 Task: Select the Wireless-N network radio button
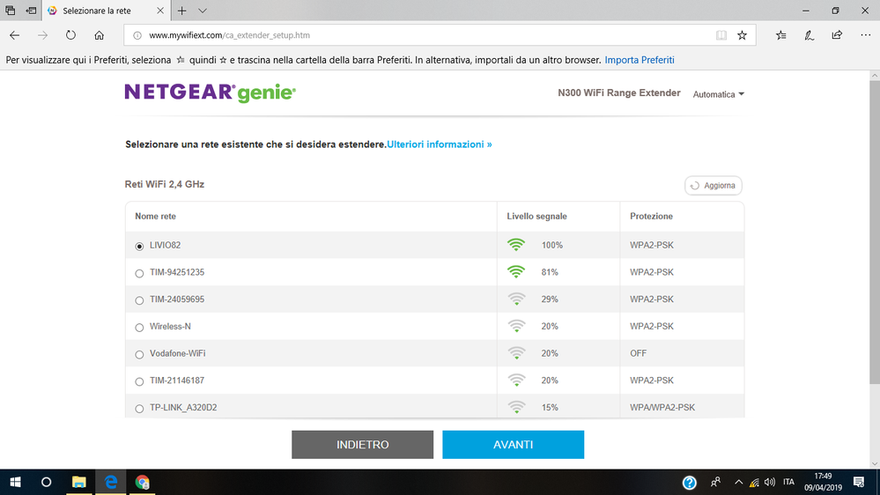pyautogui.click(x=139, y=327)
